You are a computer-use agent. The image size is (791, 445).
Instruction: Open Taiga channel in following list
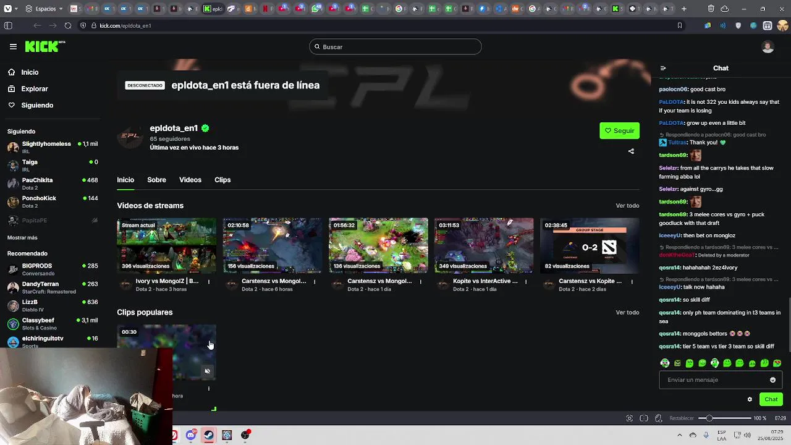pos(53,165)
